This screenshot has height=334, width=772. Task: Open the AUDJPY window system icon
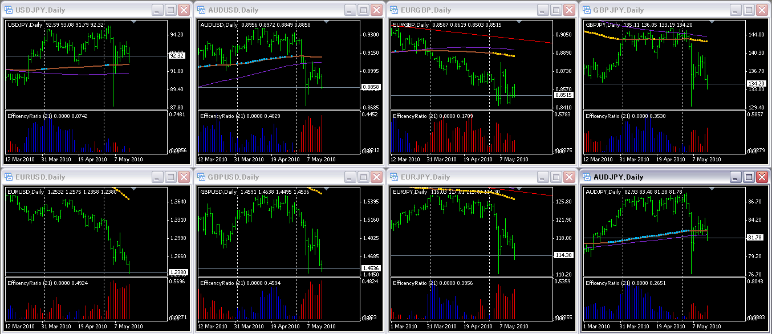coord(587,177)
